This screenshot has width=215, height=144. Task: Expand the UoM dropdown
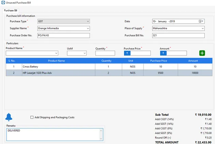84,53
